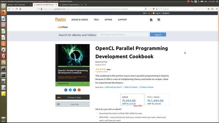The width and height of the screenshot is (219, 123).
Task: Click the address bar URL
Action: [86, 9]
